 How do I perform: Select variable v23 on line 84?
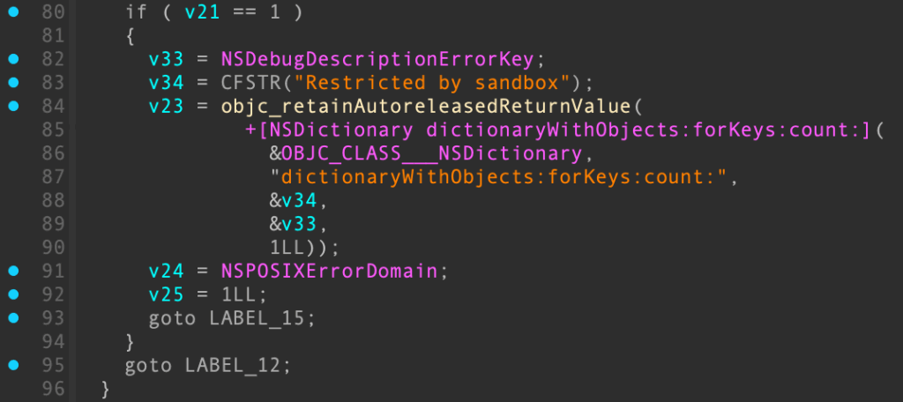(x=167, y=107)
